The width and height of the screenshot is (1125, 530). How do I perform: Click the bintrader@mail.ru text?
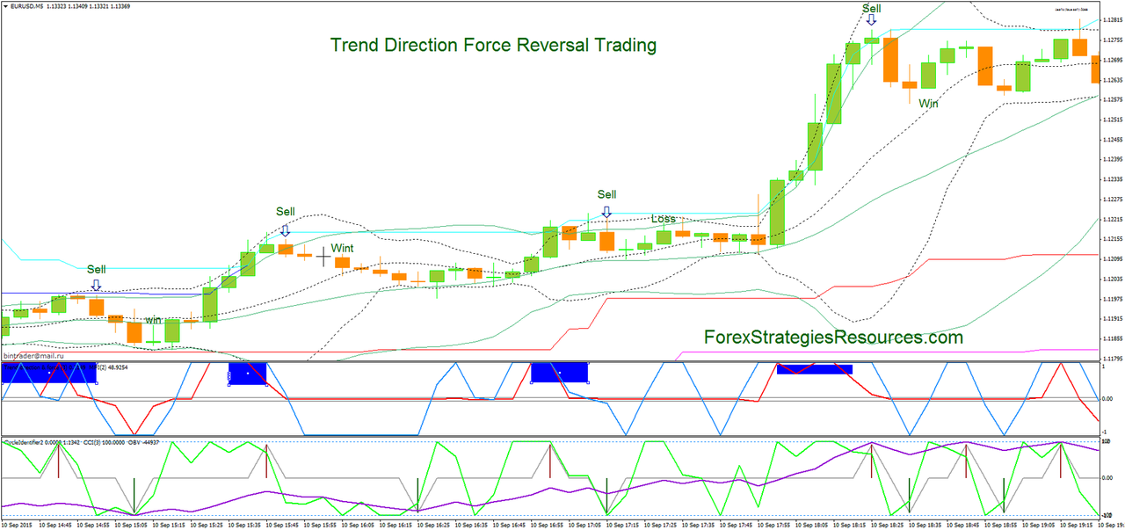(33, 355)
